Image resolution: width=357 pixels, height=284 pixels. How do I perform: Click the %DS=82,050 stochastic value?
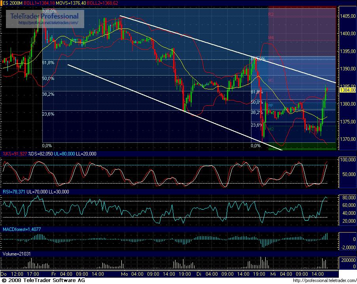point(40,154)
